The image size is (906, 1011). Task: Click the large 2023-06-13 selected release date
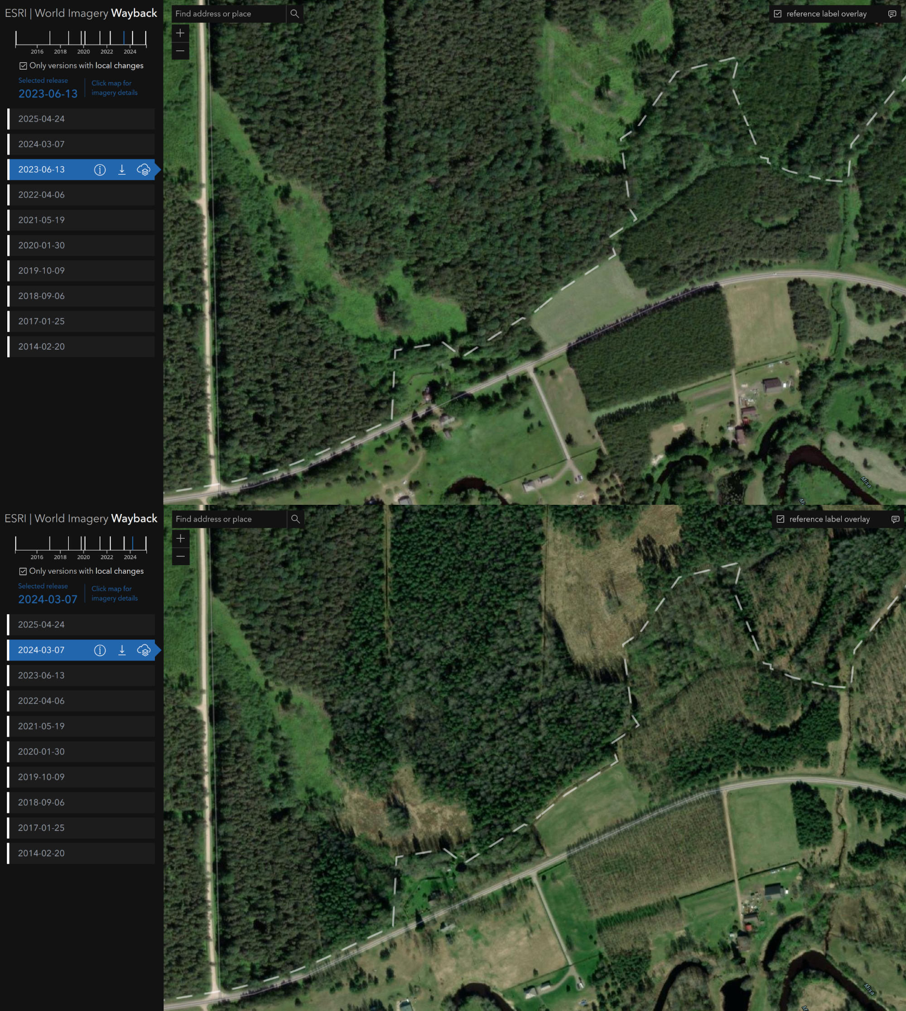48,94
